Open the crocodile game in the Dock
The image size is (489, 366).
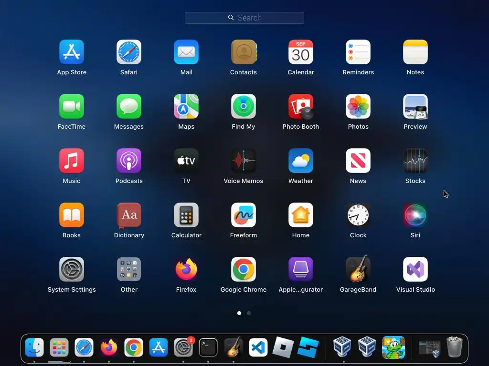point(393,347)
